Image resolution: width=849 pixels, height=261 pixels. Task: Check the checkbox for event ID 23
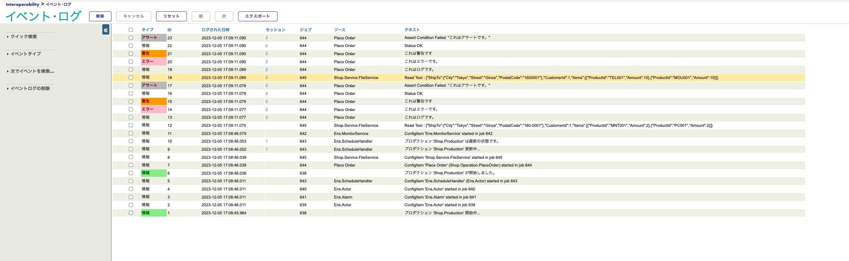[131, 38]
